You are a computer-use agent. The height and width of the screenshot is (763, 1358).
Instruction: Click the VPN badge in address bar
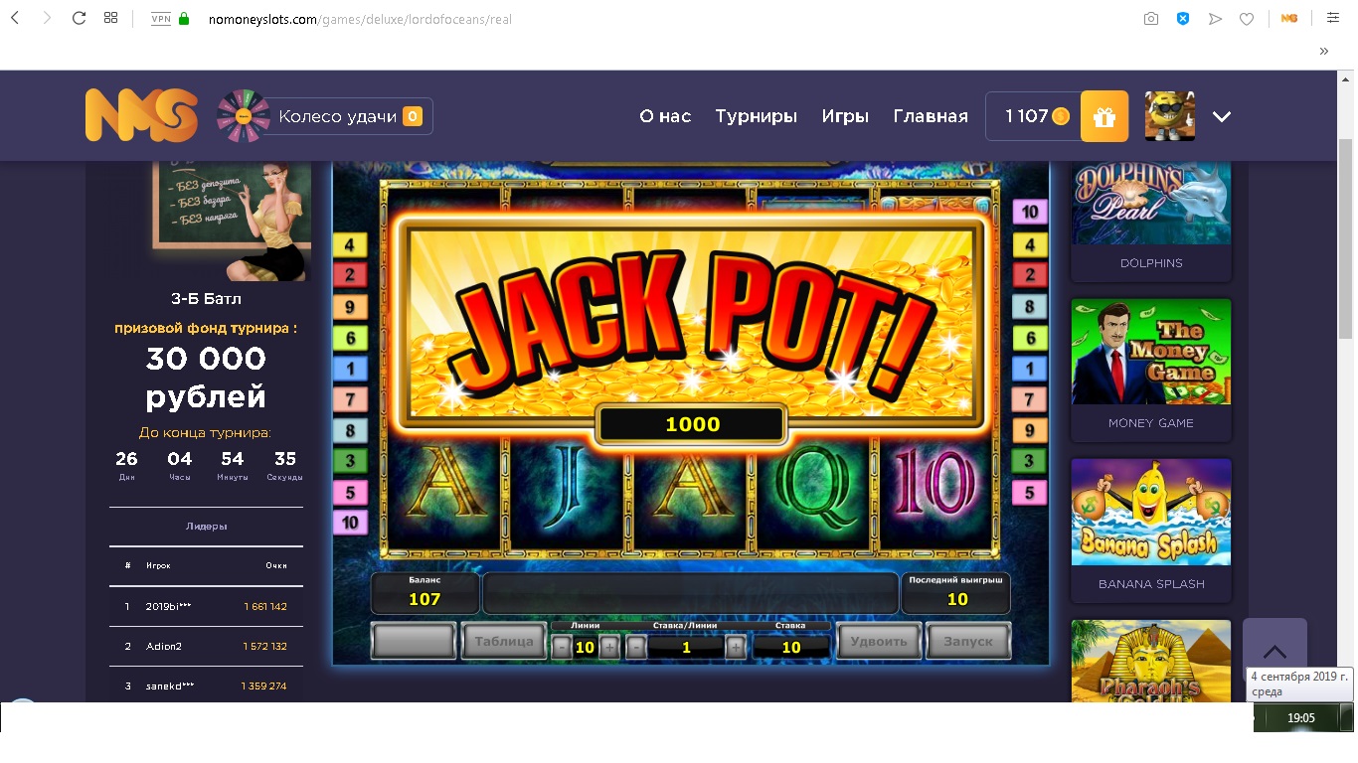tap(160, 18)
